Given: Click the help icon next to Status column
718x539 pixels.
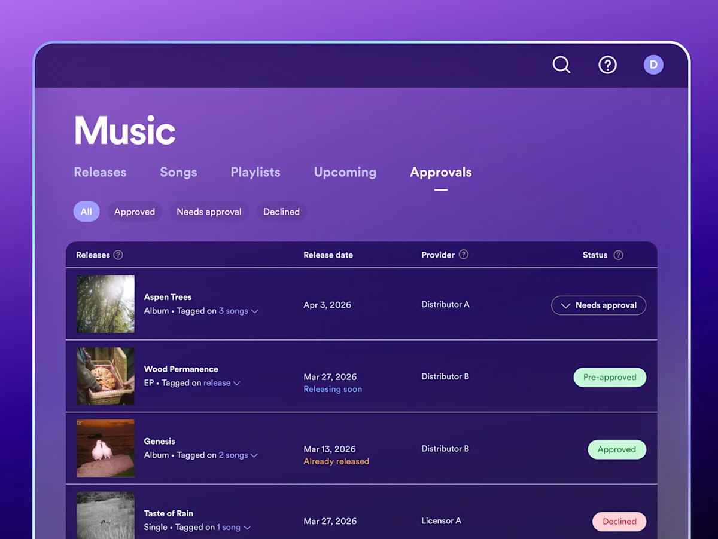Looking at the screenshot, I should [x=619, y=255].
